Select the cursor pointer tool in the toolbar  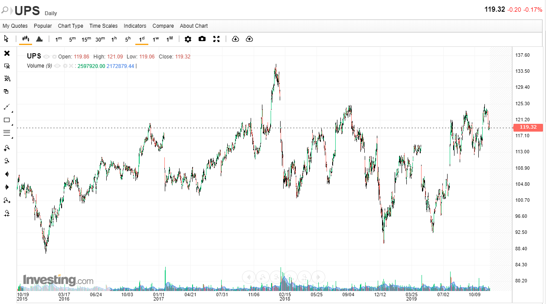pyautogui.click(x=6, y=39)
